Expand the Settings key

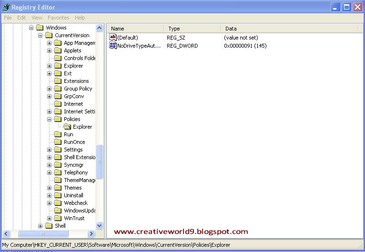point(50,150)
